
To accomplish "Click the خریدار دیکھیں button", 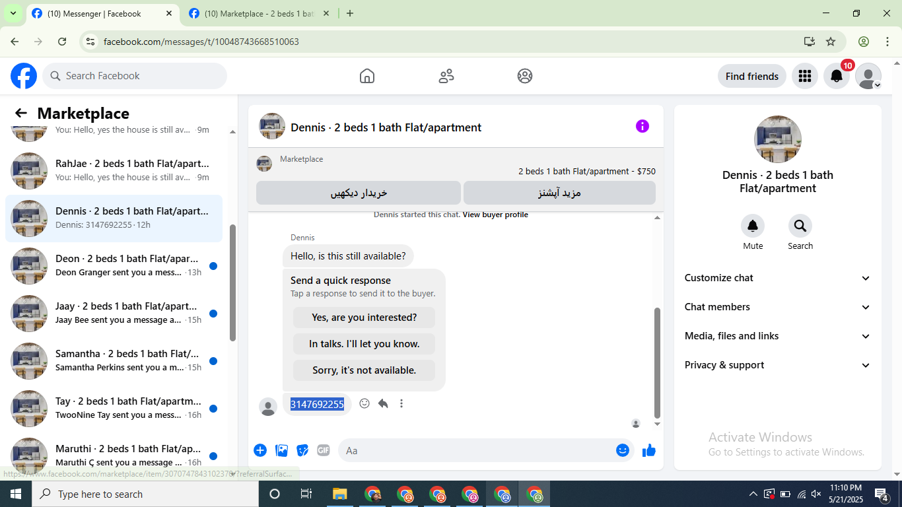I will click(359, 193).
